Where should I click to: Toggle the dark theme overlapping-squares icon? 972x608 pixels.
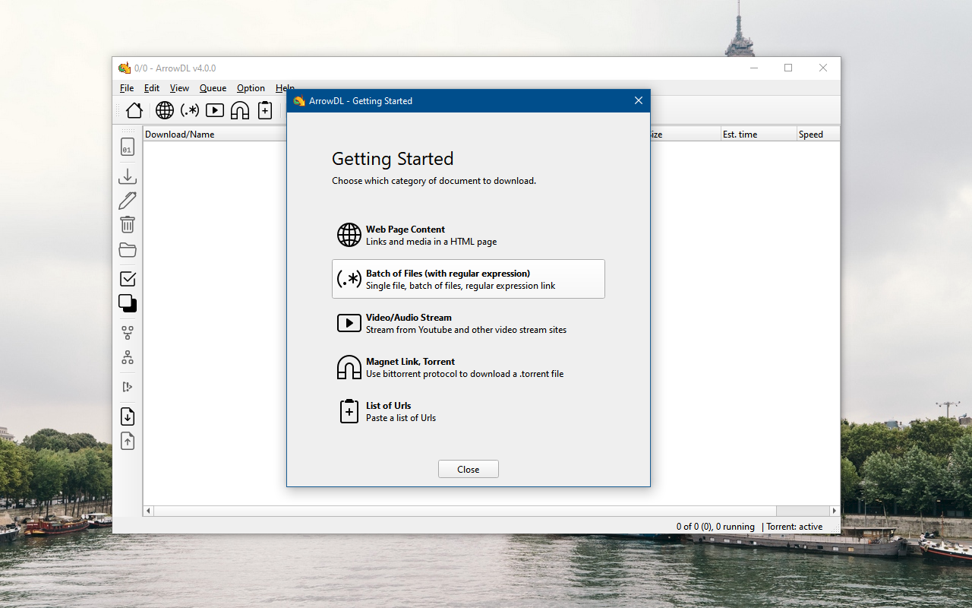(x=127, y=303)
